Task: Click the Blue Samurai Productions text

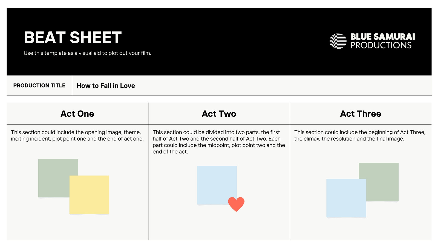Action: [382, 41]
